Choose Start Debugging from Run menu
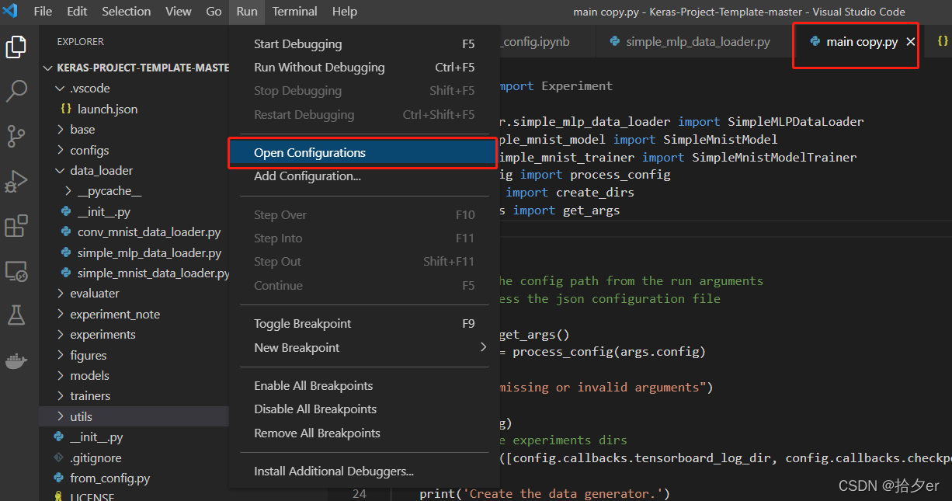The width and height of the screenshot is (952, 501). (x=364, y=44)
